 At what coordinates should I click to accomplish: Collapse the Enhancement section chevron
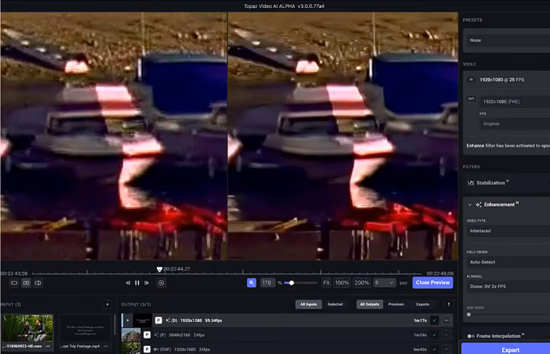(469, 205)
